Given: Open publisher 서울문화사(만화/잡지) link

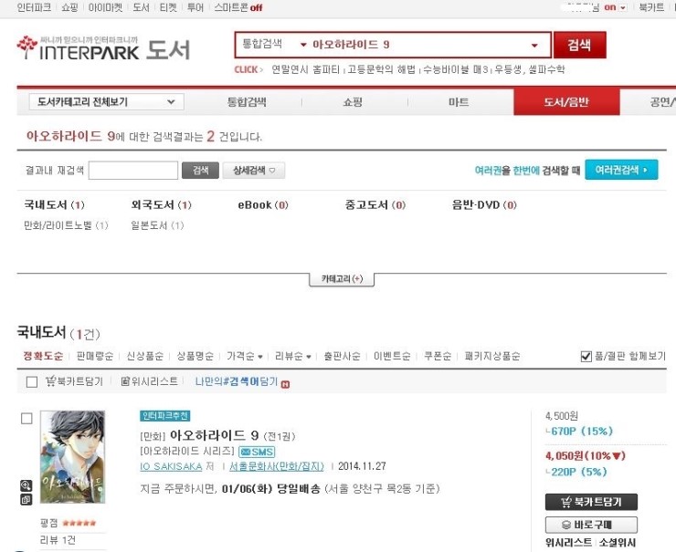Looking at the screenshot, I should pyautogui.click(x=277, y=466).
